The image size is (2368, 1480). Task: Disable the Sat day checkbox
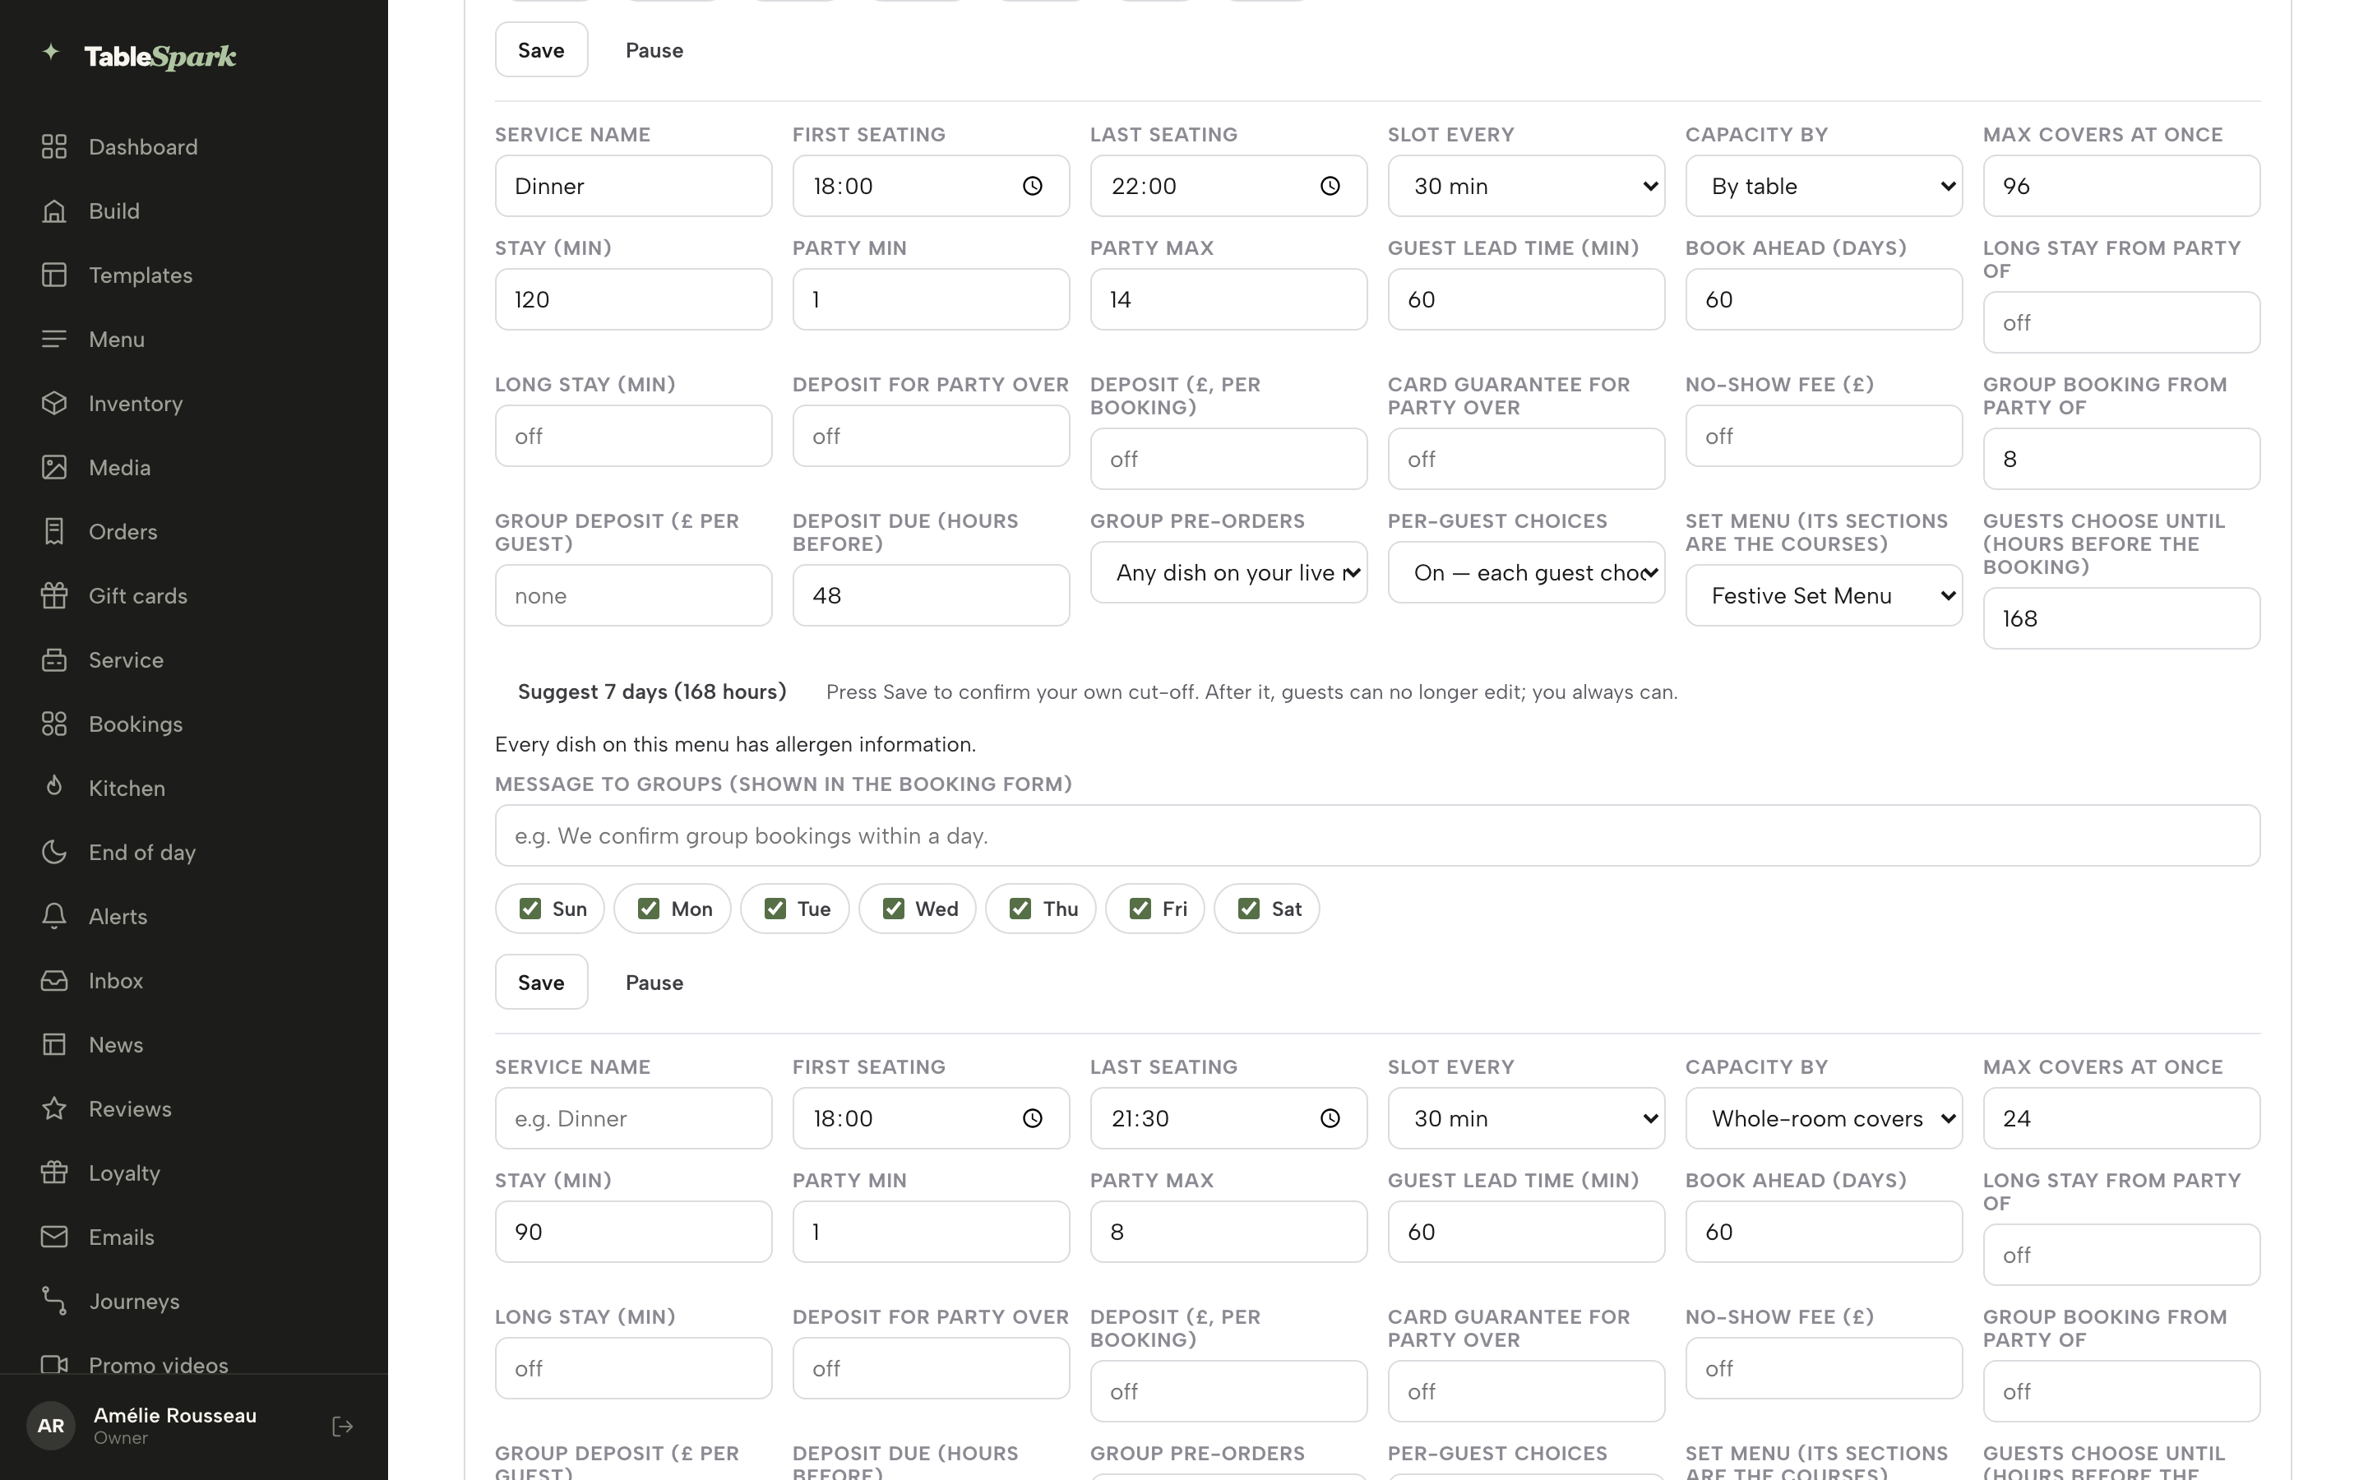click(1249, 909)
